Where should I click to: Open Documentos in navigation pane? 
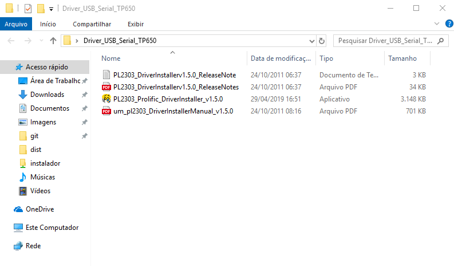click(x=50, y=108)
